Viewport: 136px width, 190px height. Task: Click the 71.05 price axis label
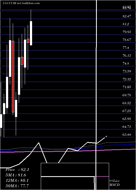click(127, 87)
